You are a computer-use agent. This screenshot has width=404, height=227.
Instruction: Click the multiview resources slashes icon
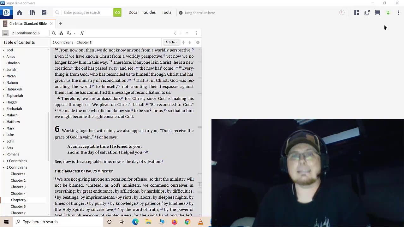tap(82, 33)
